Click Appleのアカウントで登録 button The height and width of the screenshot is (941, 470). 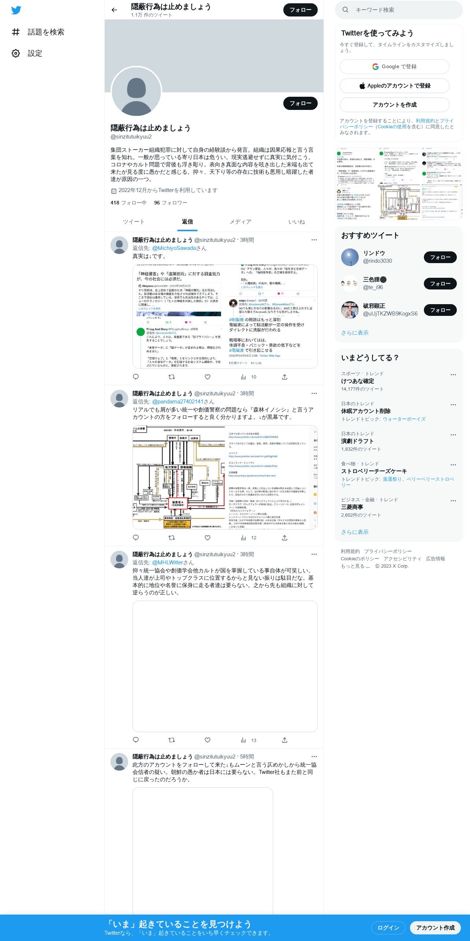point(395,86)
